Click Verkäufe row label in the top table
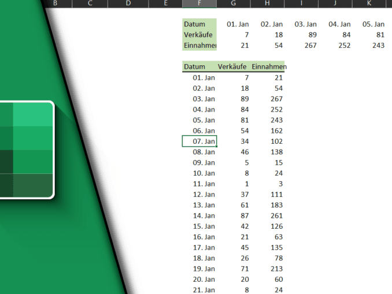 199,35
